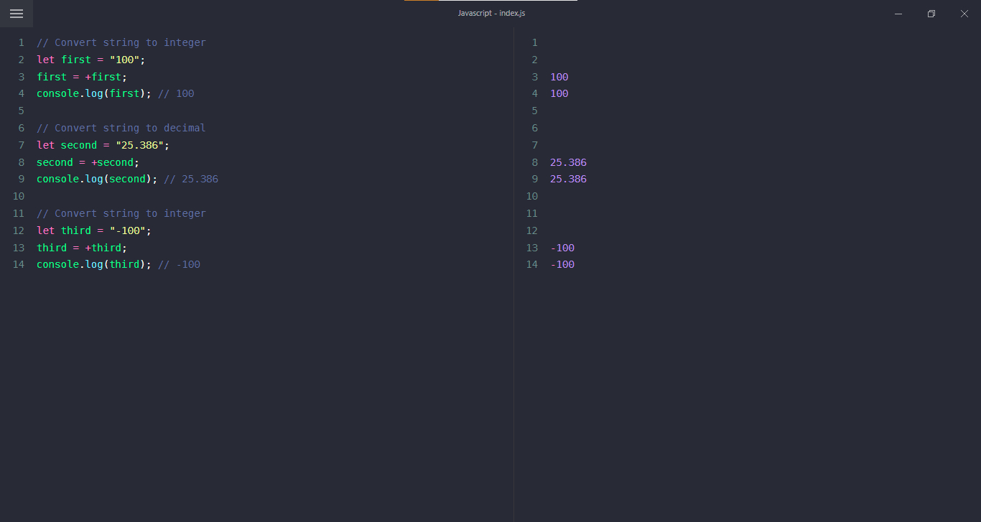
Task: Place cursor on line let second = "25.386";
Action: click(103, 145)
